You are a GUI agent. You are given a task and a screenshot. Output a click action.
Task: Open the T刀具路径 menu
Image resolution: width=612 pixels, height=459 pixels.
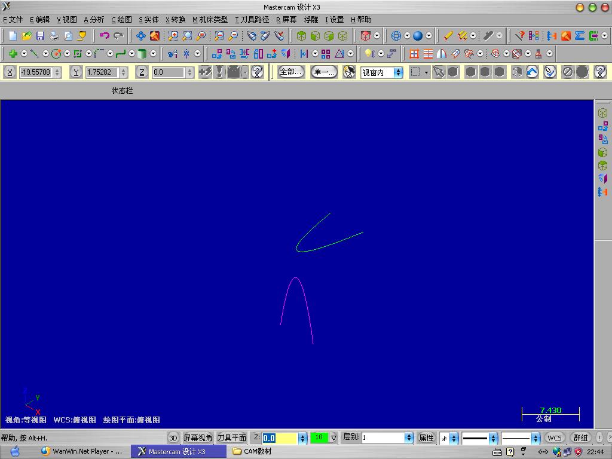coord(252,20)
